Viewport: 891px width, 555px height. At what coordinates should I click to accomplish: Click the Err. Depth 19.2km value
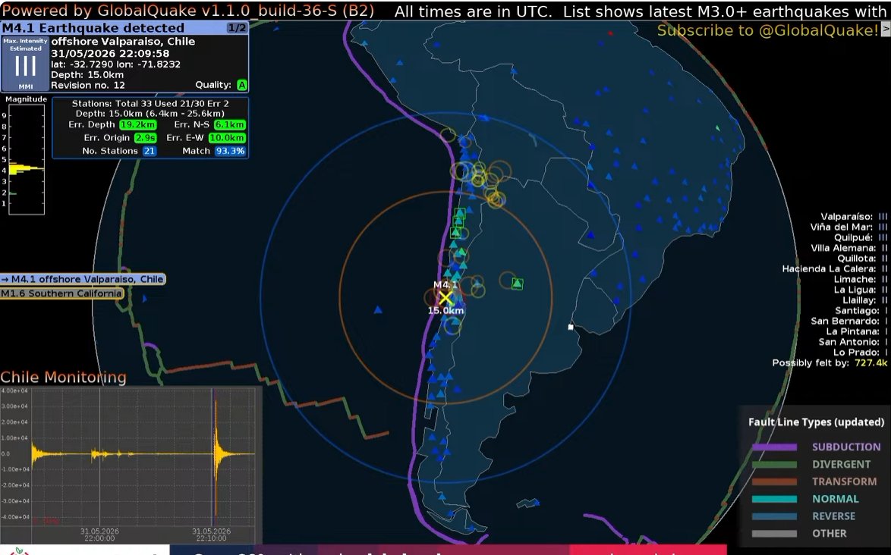pos(138,125)
